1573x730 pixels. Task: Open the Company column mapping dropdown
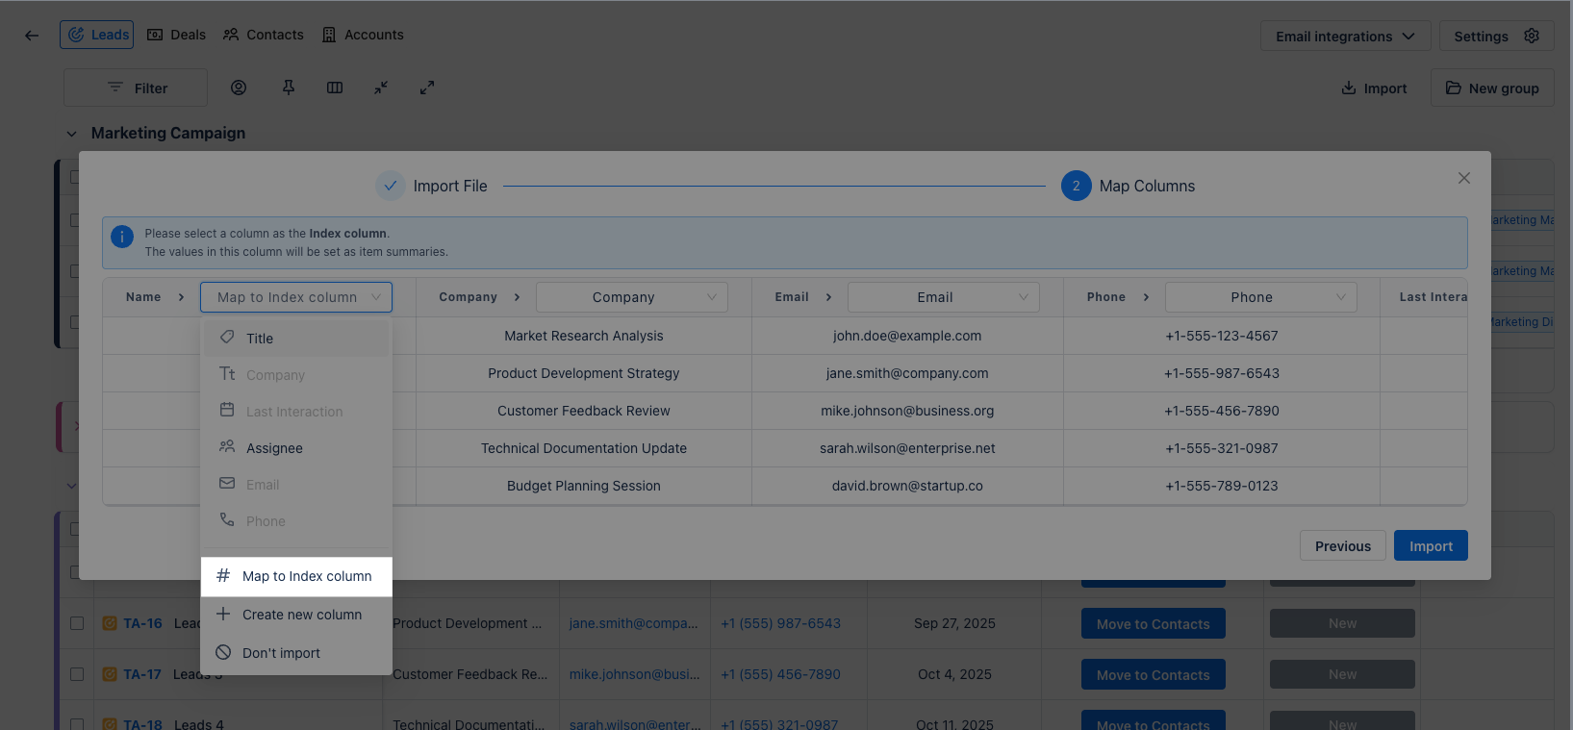(631, 297)
